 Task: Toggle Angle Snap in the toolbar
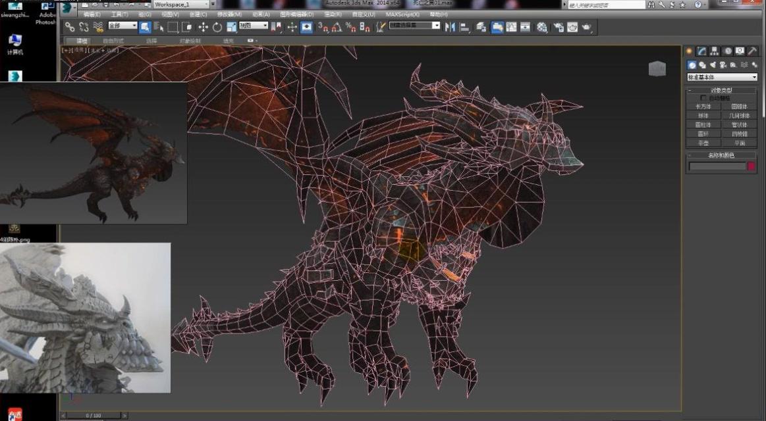(337, 27)
